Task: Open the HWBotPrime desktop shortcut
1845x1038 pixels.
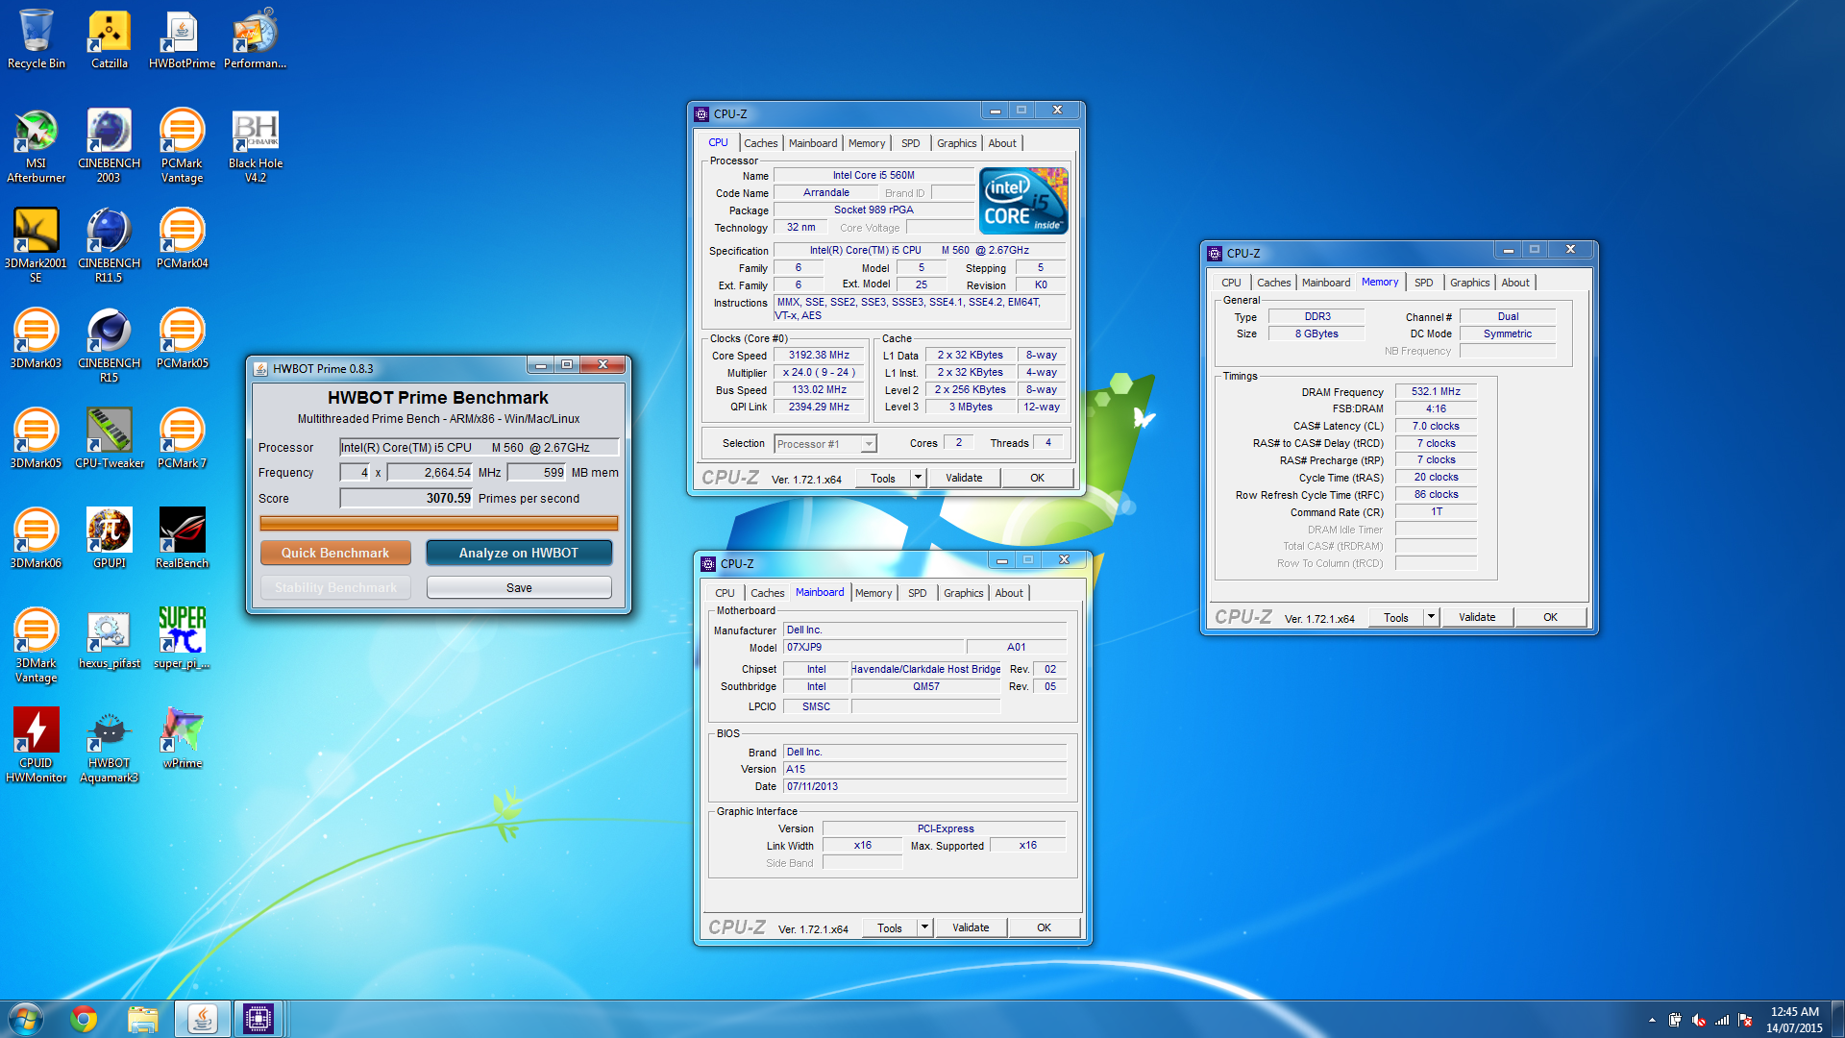Action: 182,38
